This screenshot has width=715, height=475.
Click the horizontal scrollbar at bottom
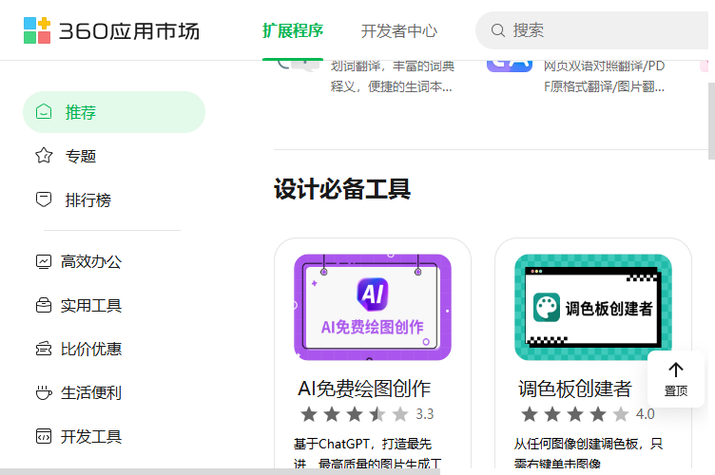coord(220,471)
